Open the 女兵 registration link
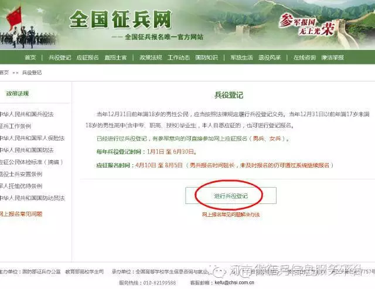375x289 pixels. [275, 138]
